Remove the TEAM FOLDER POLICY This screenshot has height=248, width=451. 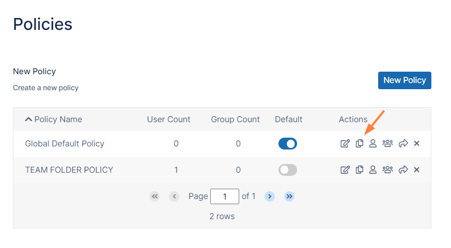416,170
